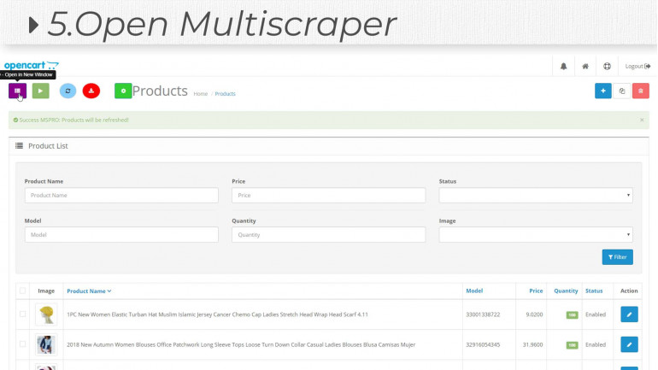Dismiss the success alert message
Screen dimensions: 658x370
(x=642, y=120)
